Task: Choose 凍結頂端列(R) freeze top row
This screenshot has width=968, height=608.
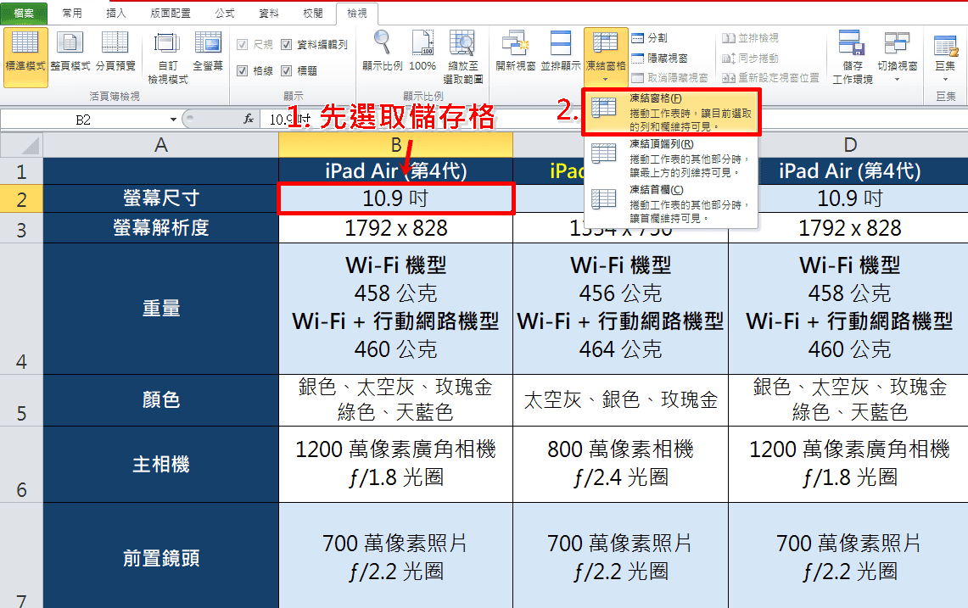Action: [671, 158]
